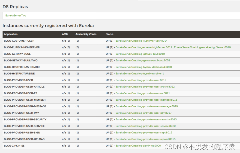Image resolution: width=240 pixels, height=153 pixels.
Task: Open blog-provider-user-member:8018 instance link
Action: point(146,100)
